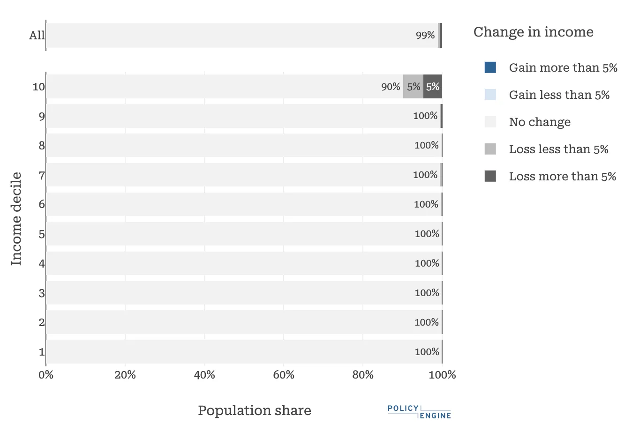The image size is (632, 431).
Task: Click the 60% x-axis tick label
Action: [x=284, y=375]
